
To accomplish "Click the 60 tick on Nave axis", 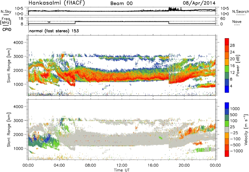I will [223, 19].
